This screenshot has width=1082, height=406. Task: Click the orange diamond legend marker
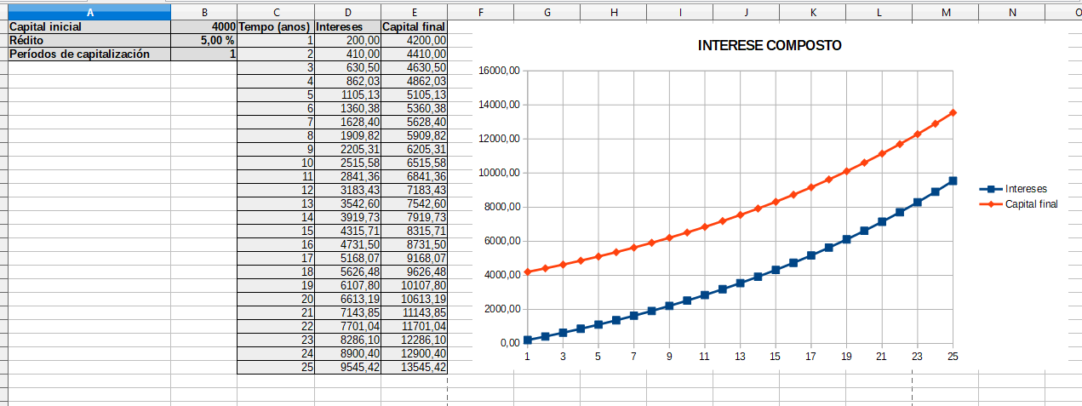pos(991,204)
